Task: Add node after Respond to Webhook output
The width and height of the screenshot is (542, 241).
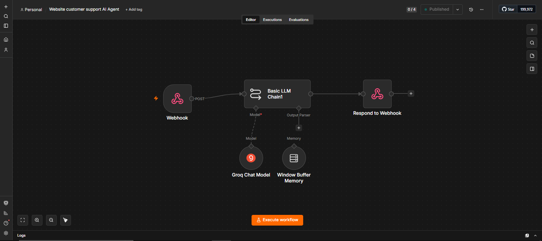Action: pos(411,94)
